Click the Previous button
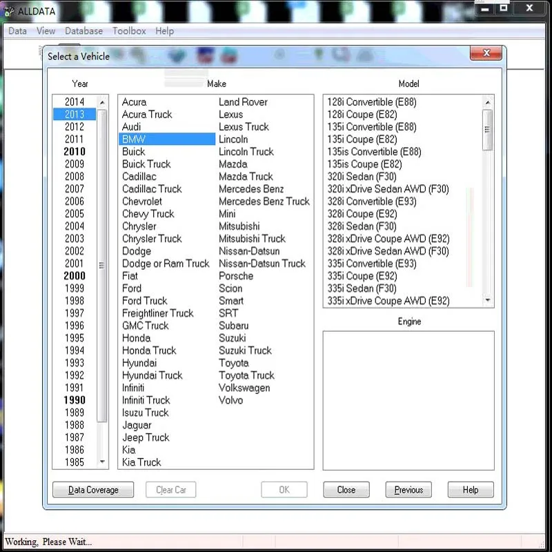This screenshot has height=552, width=552. tap(408, 490)
